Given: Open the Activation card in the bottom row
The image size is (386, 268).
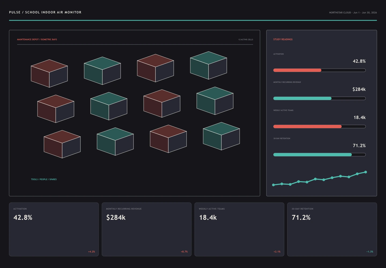Looking at the screenshot, I should click(54, 229).
